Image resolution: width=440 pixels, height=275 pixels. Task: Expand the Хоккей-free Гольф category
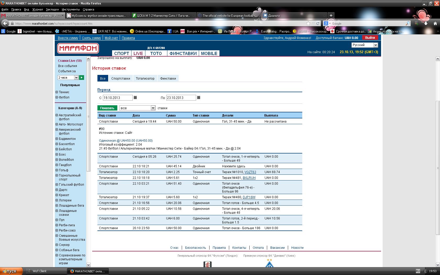point(57,170)
